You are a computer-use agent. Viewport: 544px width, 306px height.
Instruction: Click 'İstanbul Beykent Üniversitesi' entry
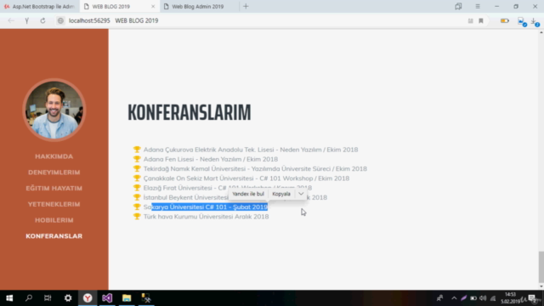click(x=186, y=197)
